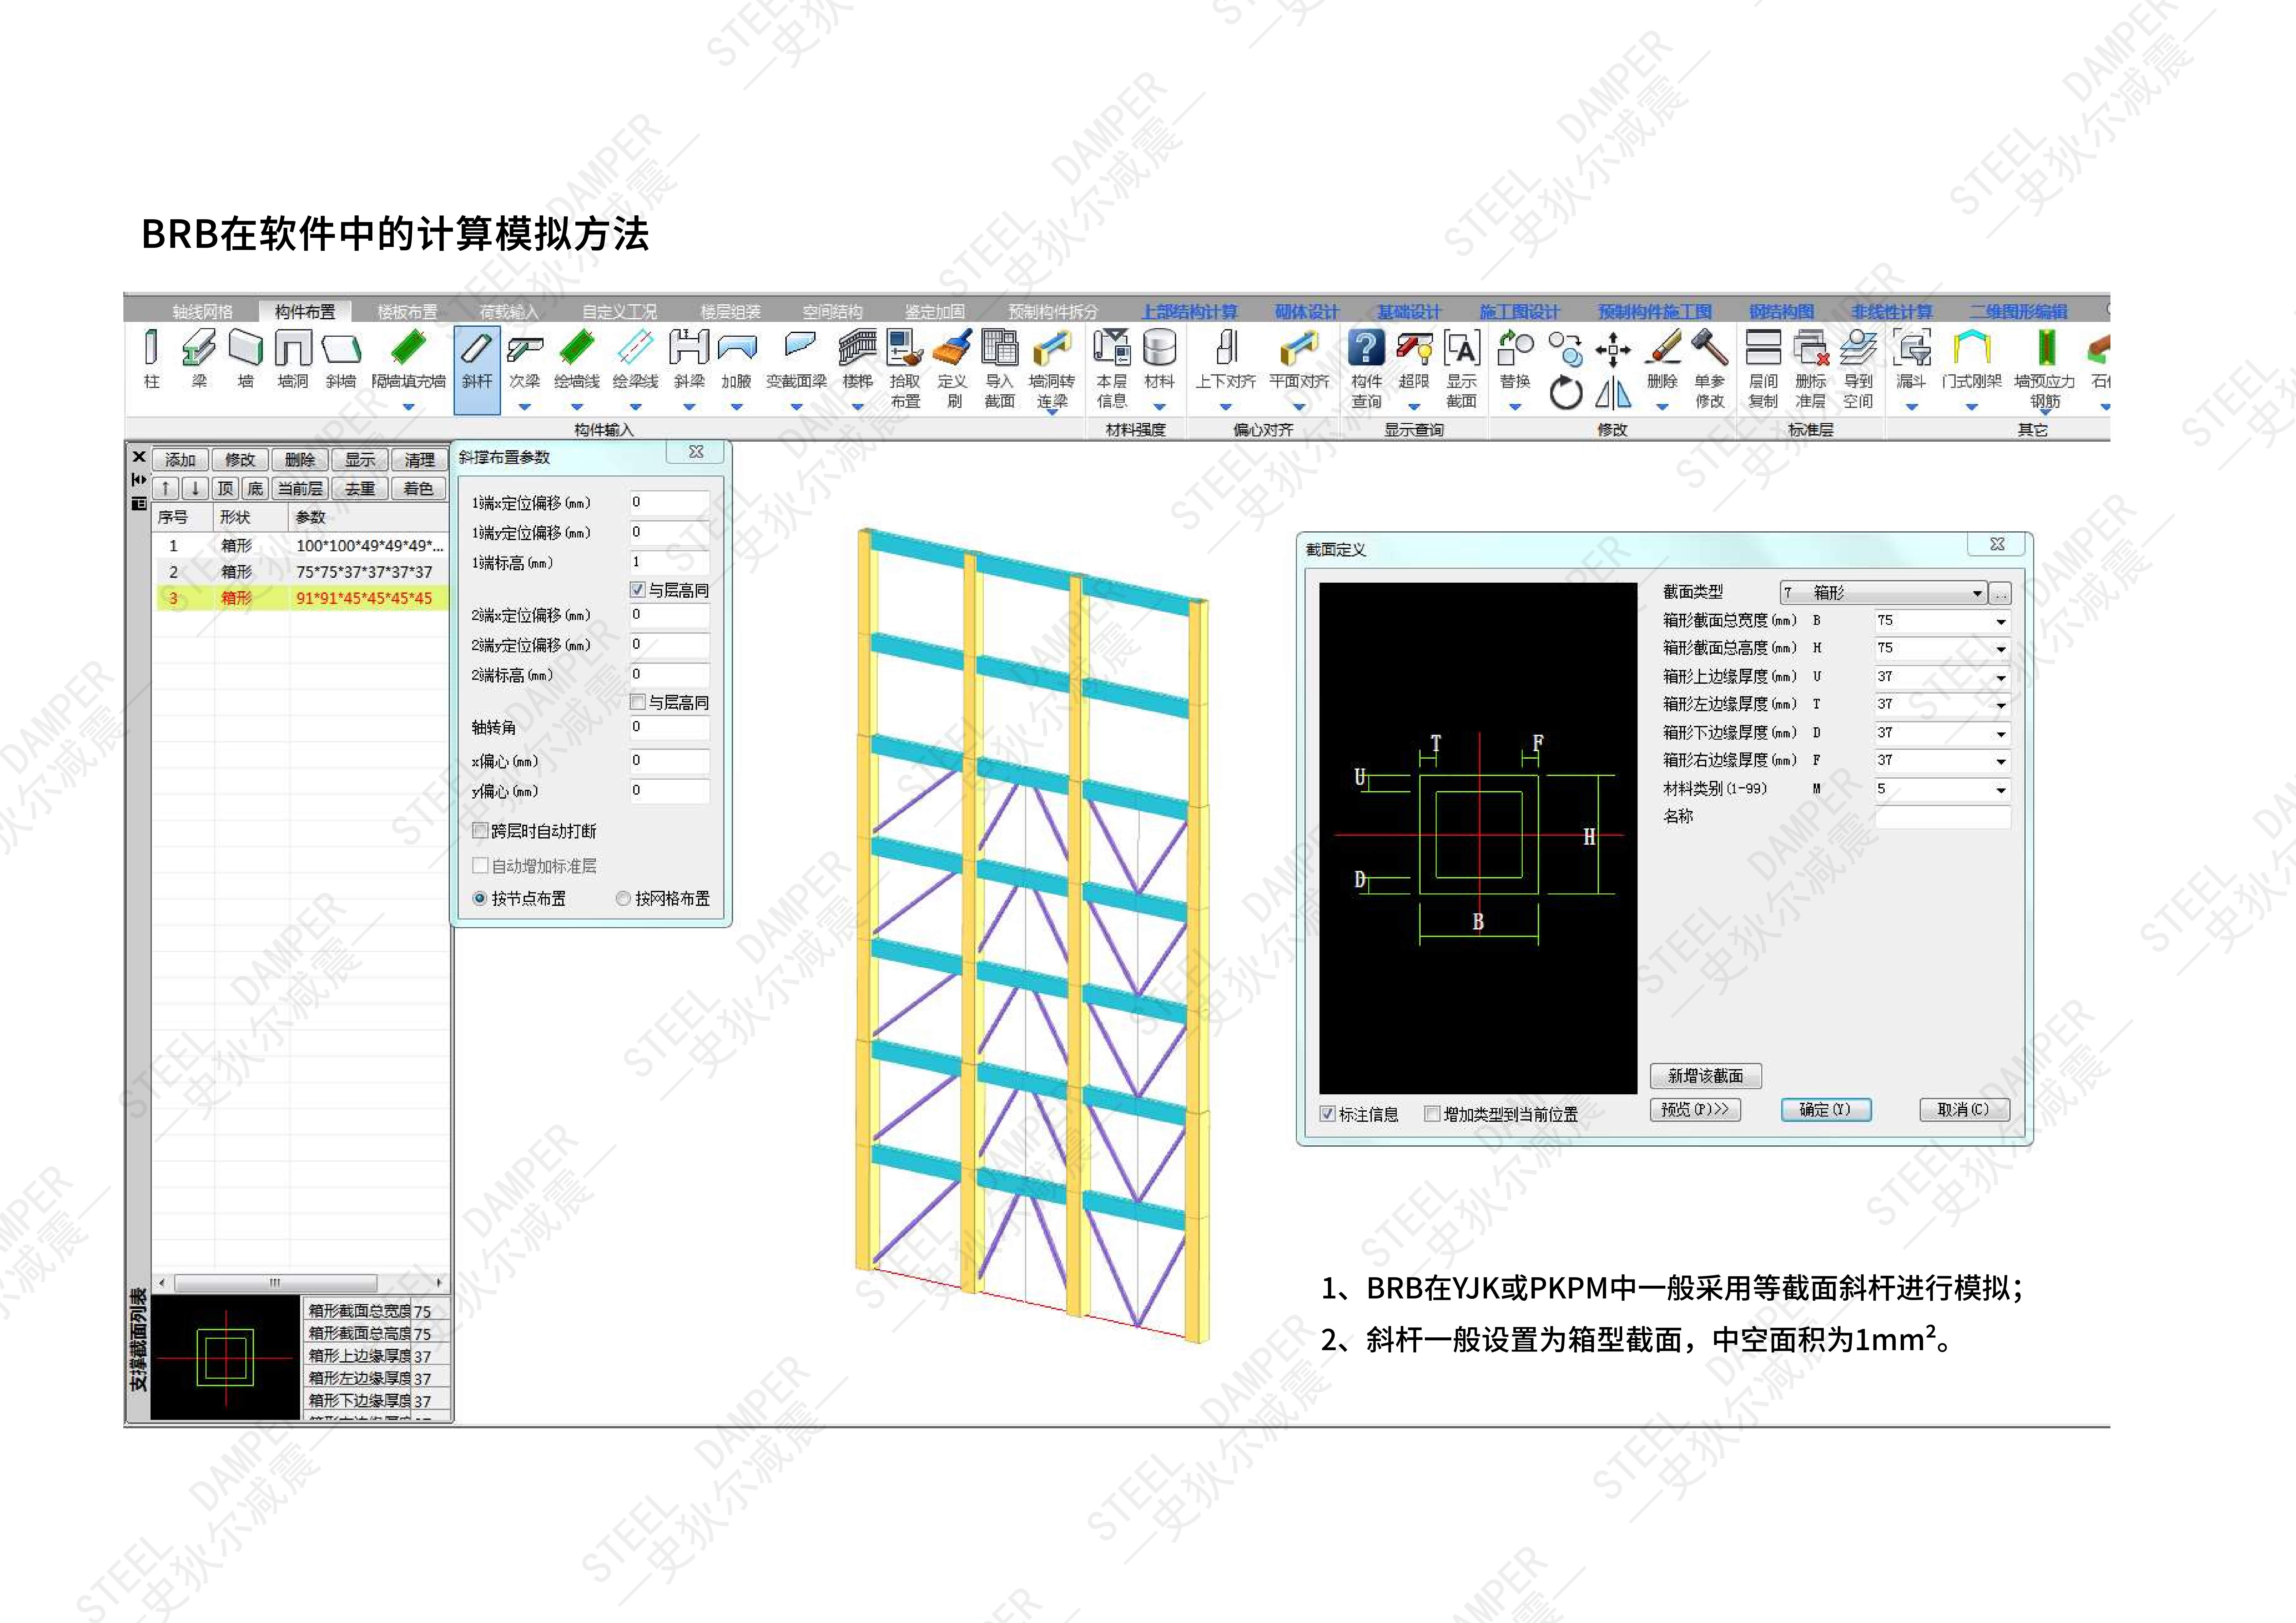The height and width of the screenshot is (1623, 2296).
Task: Click the 确定(Y) button
Action: pyautogui.click(x=1826, y=1110)
